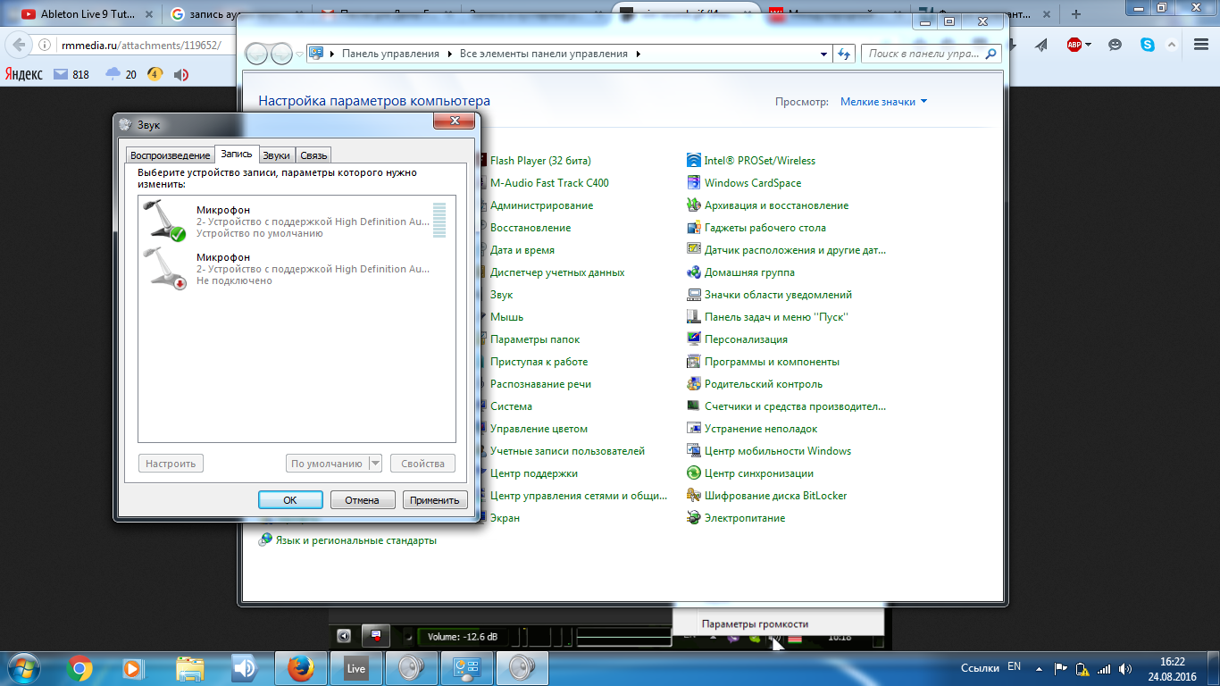Choose Параметры громкости in the popup menu
Viewport: 1220px width, 686px height.
[755, 624]
